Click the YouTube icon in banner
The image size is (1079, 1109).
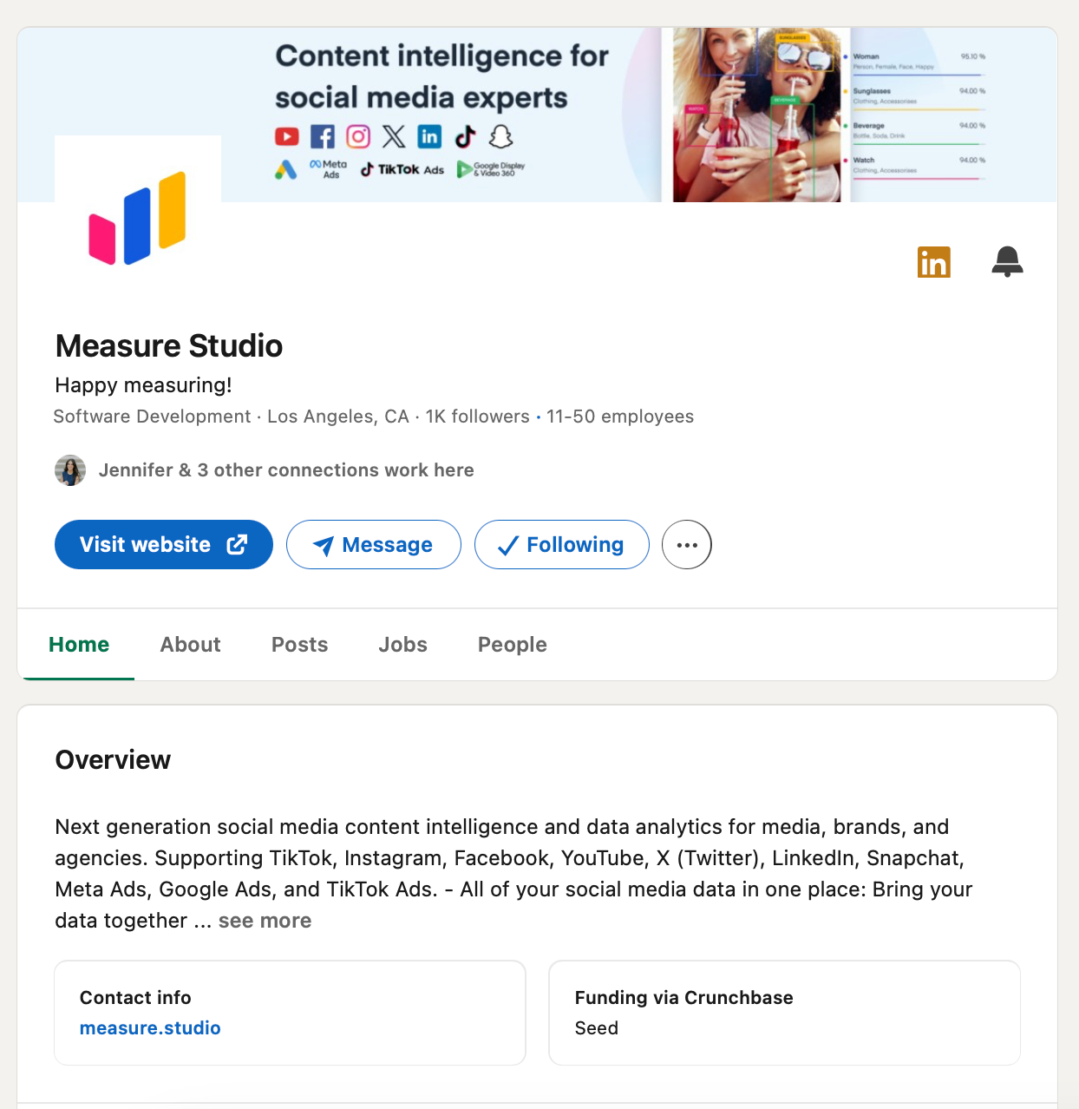tap(287, 137)
